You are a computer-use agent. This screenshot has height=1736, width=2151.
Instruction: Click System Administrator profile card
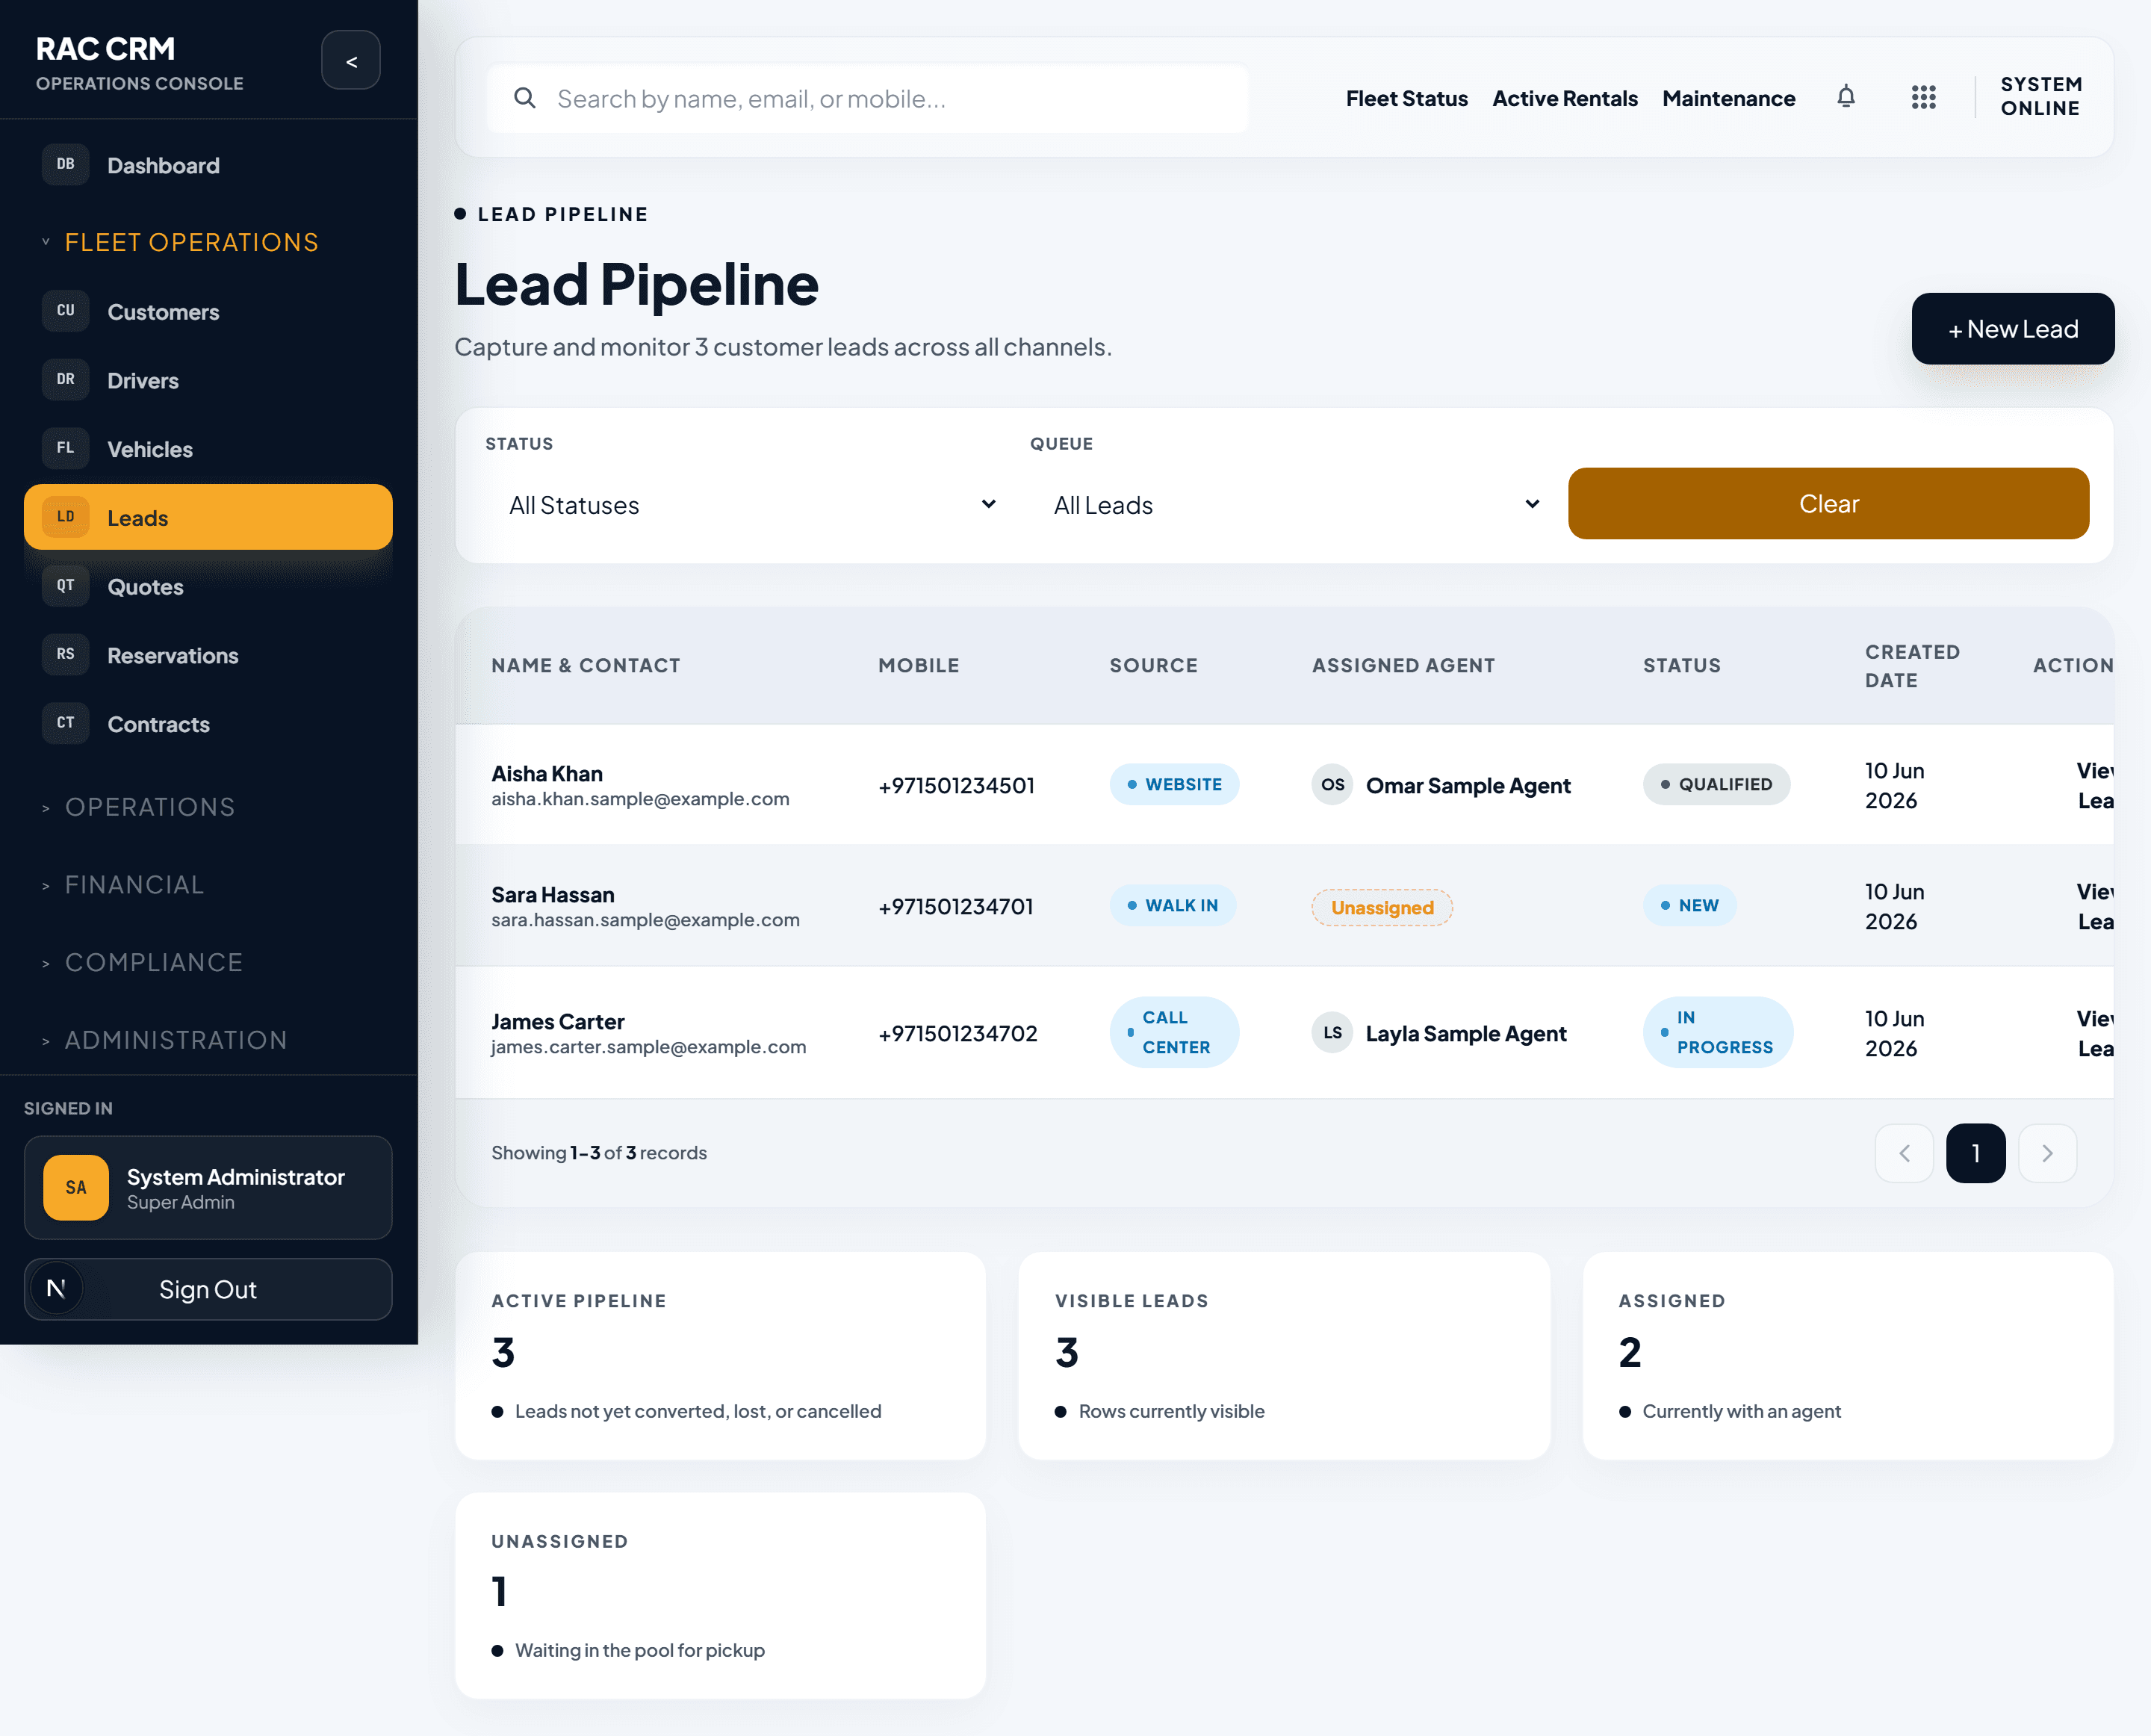point(208,1188)
